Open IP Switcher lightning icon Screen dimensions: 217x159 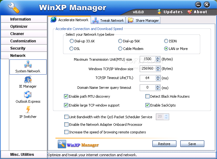28,109
